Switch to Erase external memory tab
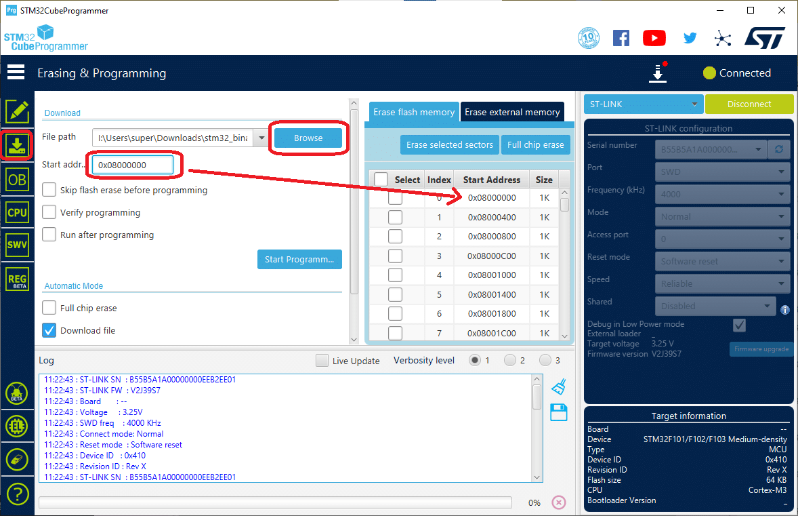Viewport: 798px width, 516px height. (512, 112)
